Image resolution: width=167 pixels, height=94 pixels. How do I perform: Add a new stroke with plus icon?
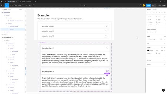pyautogui.click(x=165, y=48)
